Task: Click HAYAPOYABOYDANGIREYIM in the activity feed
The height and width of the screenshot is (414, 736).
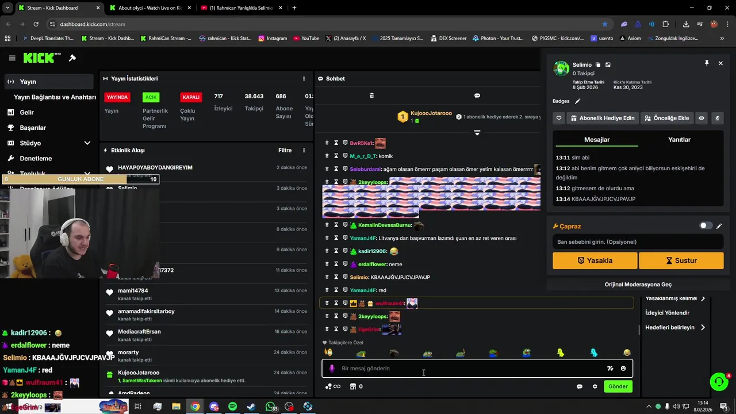Action: tap(155, 167)
